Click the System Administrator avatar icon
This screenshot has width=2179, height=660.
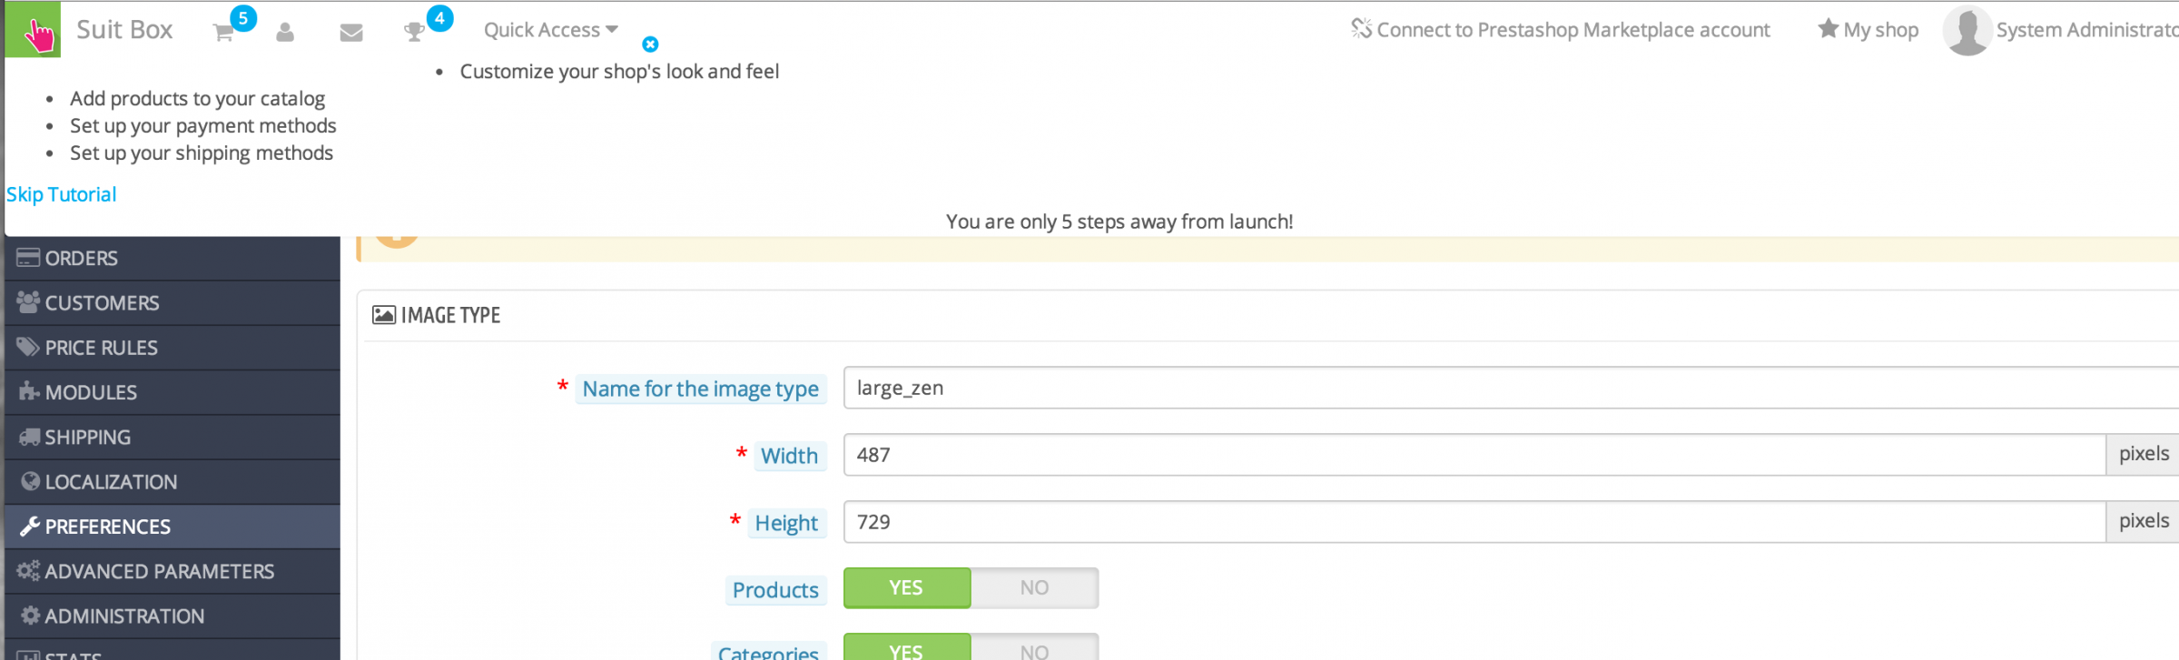pyautogui.click(x=1967, y=31)
